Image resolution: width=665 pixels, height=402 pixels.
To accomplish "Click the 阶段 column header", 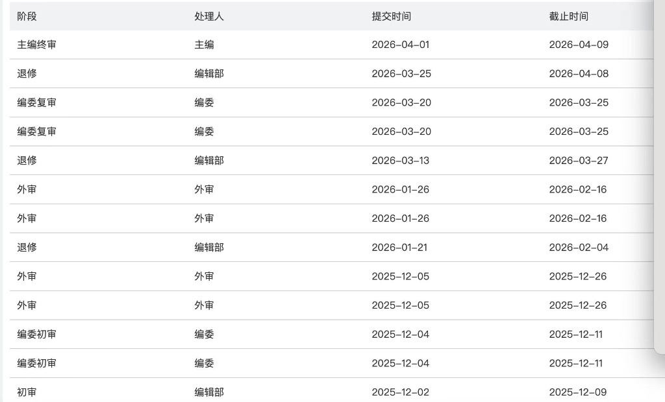I will [x=27, y=16].
